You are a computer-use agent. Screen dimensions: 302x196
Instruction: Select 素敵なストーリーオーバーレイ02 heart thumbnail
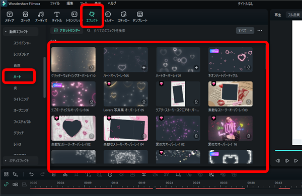pos(73,128)
